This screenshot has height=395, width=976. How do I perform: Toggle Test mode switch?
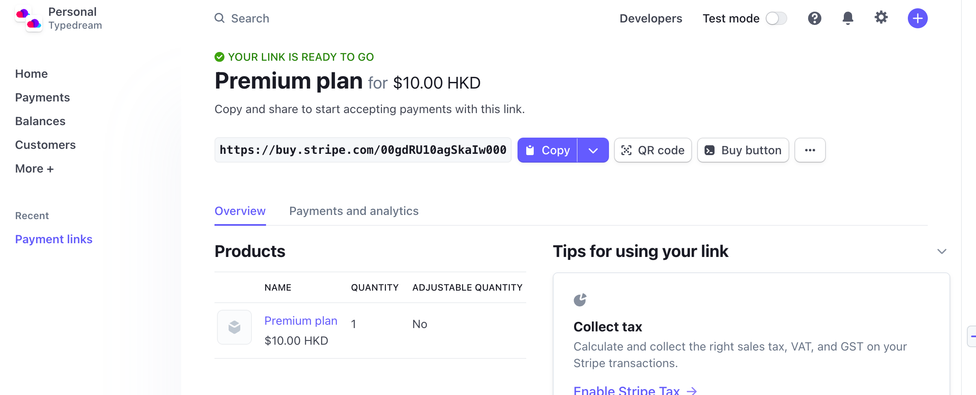[x=776, y=18]
